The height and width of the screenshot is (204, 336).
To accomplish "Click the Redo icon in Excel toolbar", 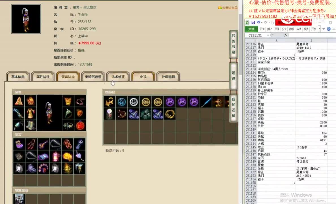I will point(265,22).
